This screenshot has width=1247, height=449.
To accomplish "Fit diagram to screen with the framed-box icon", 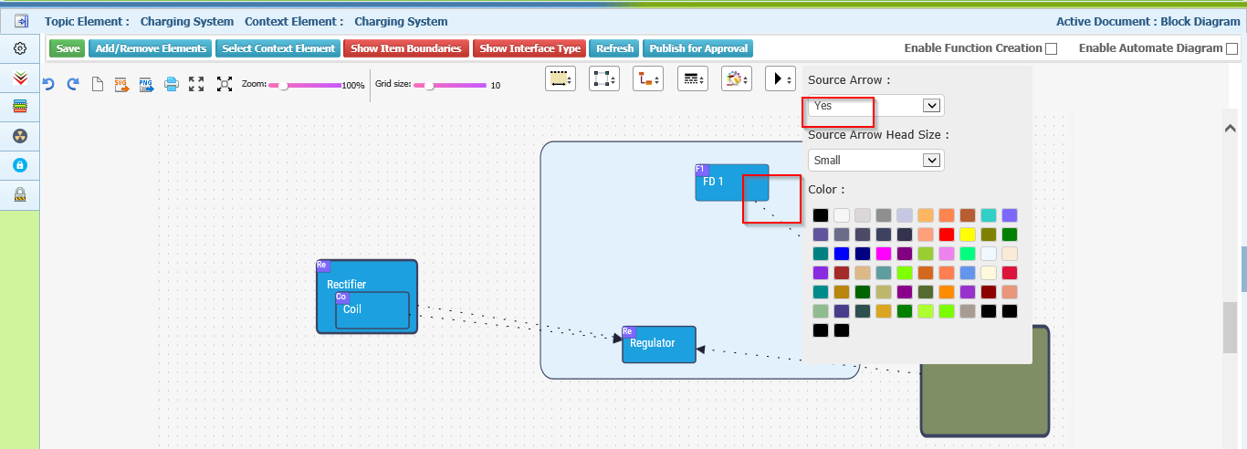I will [x=225, y=84].
